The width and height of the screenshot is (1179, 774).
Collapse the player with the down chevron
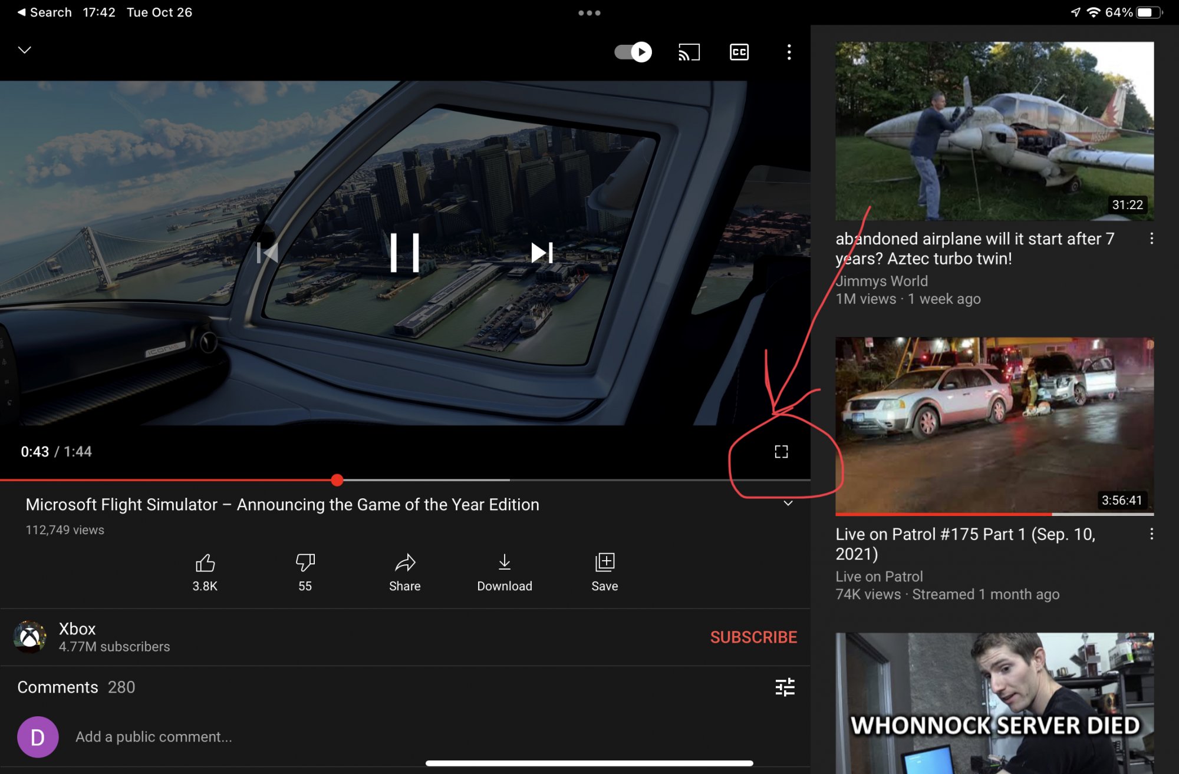[25, 50]
